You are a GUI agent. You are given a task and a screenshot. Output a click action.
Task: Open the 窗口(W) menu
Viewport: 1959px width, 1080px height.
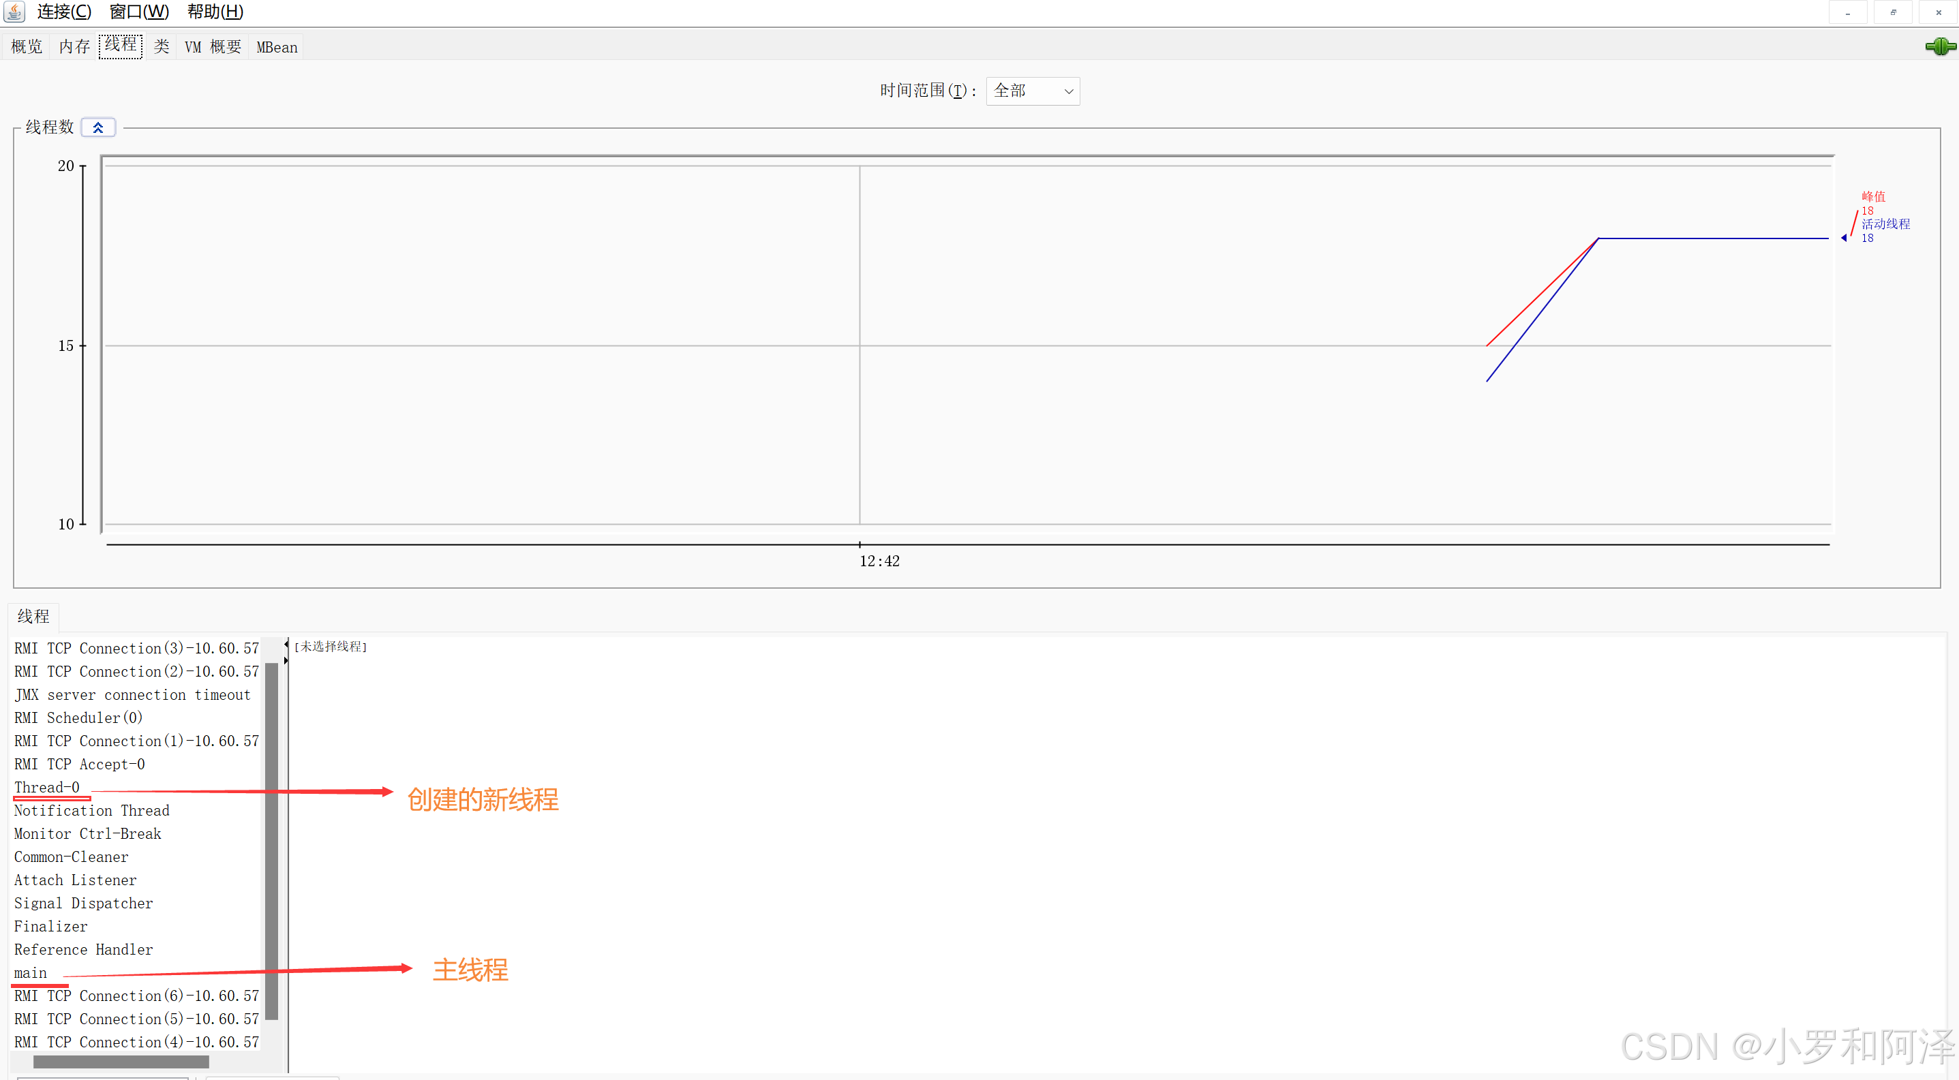coord(139,12)
